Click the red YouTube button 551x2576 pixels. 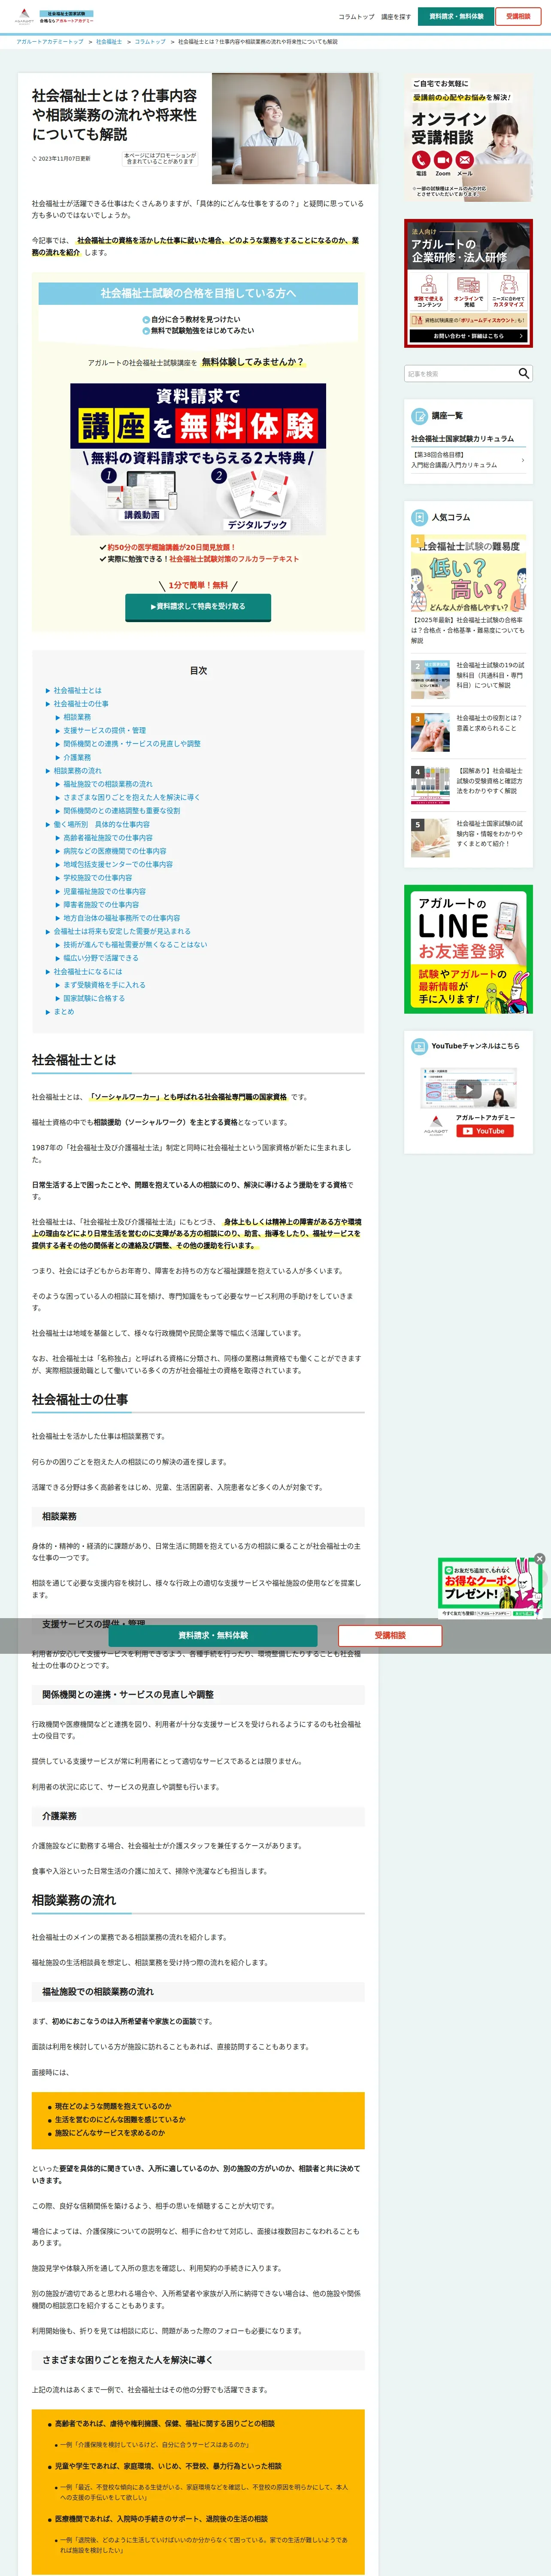pyautogui.click(x=485, y=1131)
